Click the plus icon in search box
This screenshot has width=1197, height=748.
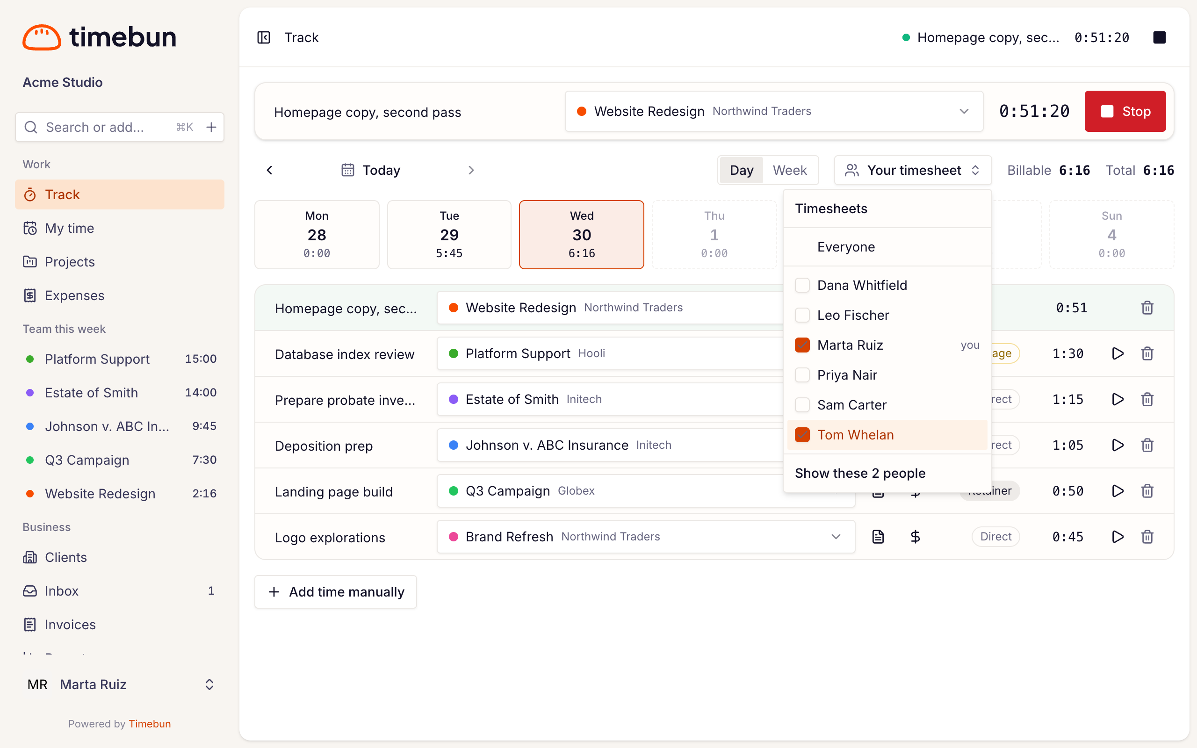coord(211,127)
